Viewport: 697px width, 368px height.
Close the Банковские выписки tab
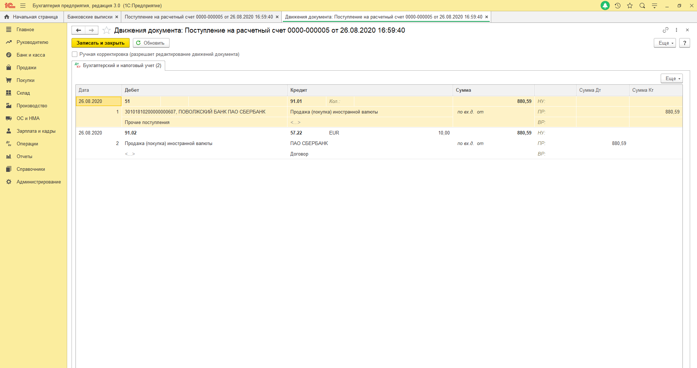(x=117, y=17)
